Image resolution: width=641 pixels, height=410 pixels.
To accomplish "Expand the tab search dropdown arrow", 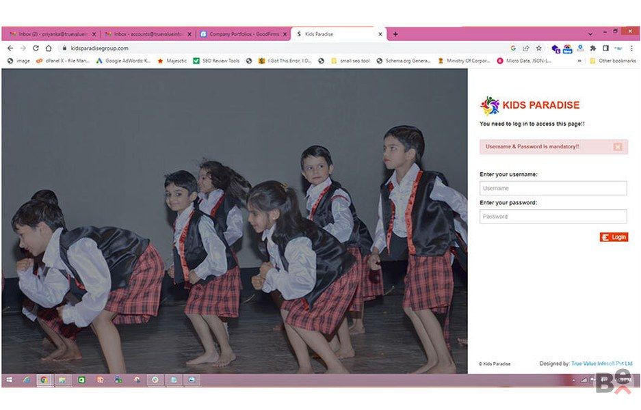I will tap(590, 34).
